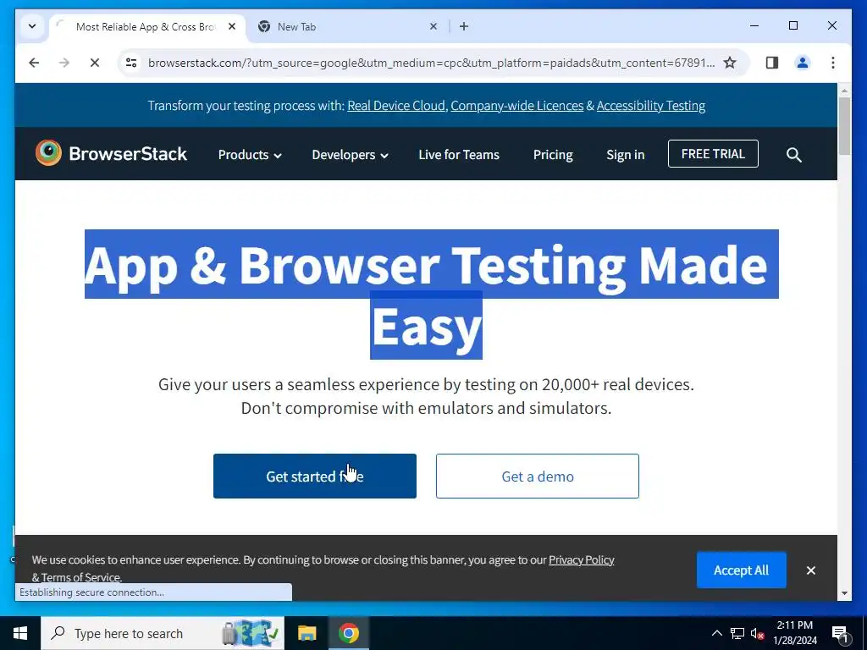Open the Pricing page
This screenshot has height=650, width=867.
pos(552,155)
